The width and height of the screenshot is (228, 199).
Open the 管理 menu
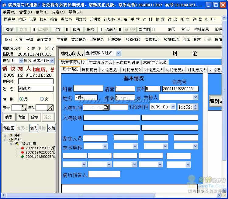[x=25, y=12]
